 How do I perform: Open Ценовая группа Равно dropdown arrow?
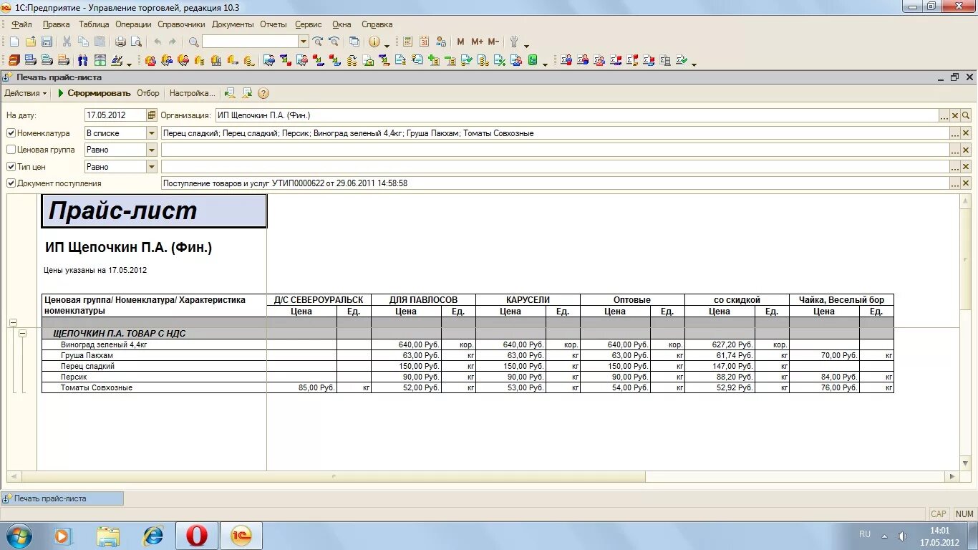click(152, 150)
